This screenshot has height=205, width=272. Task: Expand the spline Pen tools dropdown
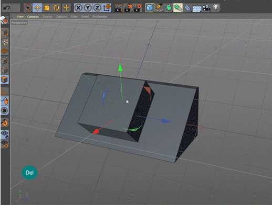coord(159,8)
